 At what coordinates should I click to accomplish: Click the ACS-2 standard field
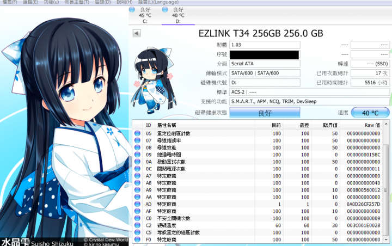tap(309, 92)
